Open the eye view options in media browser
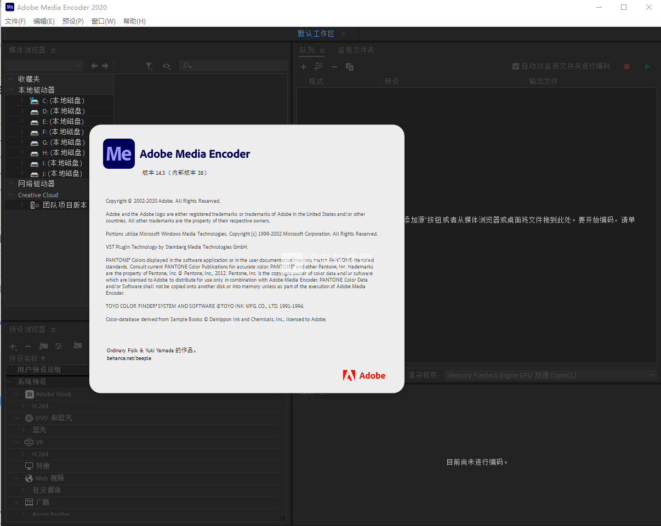The image size is (661, 526). click(167, 66)
